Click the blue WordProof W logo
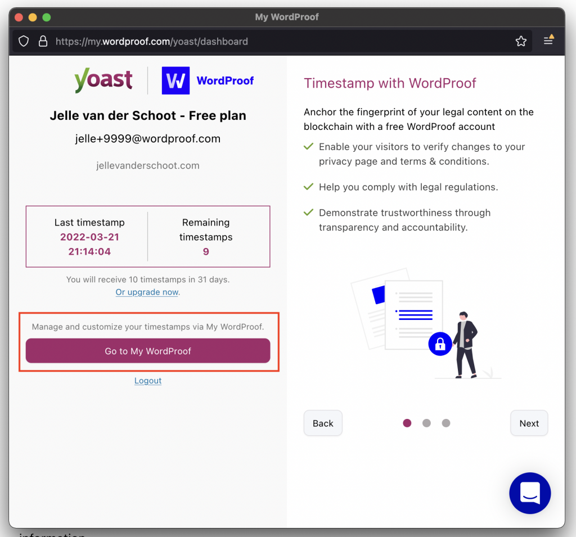The width and height of the screenshot is (576, 537). pos(175,80)
